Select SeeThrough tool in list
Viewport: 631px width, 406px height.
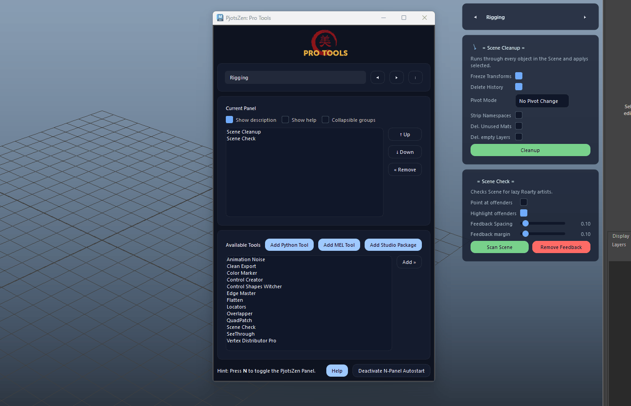coord(241,334)
